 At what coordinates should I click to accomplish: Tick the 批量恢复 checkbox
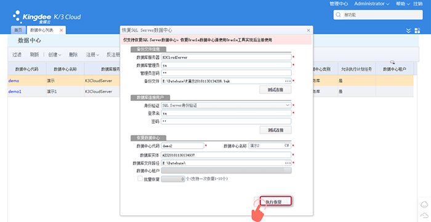click(x=140, y=178)
